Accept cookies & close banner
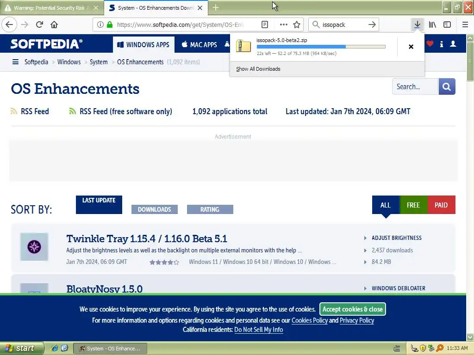The image size is (474, 355). tap(352, 309)
